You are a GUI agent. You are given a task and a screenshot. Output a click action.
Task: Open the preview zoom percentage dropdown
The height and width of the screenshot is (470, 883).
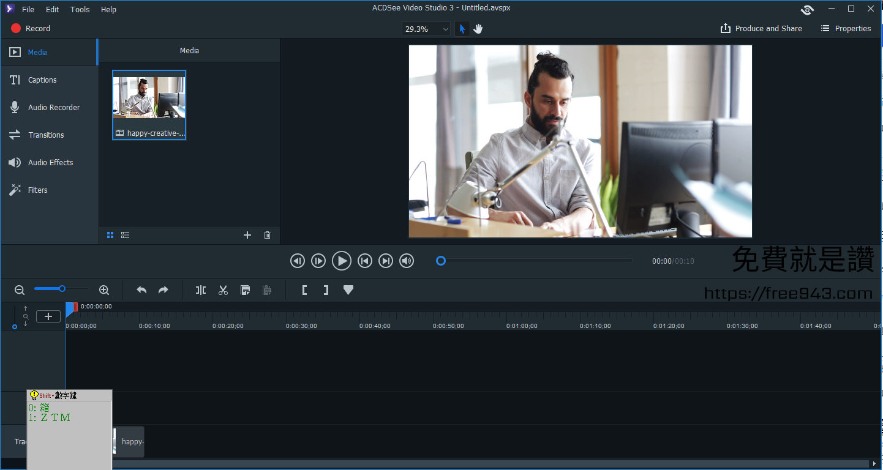426,29
